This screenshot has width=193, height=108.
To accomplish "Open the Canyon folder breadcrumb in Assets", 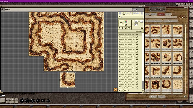I will tap(171, 21).
